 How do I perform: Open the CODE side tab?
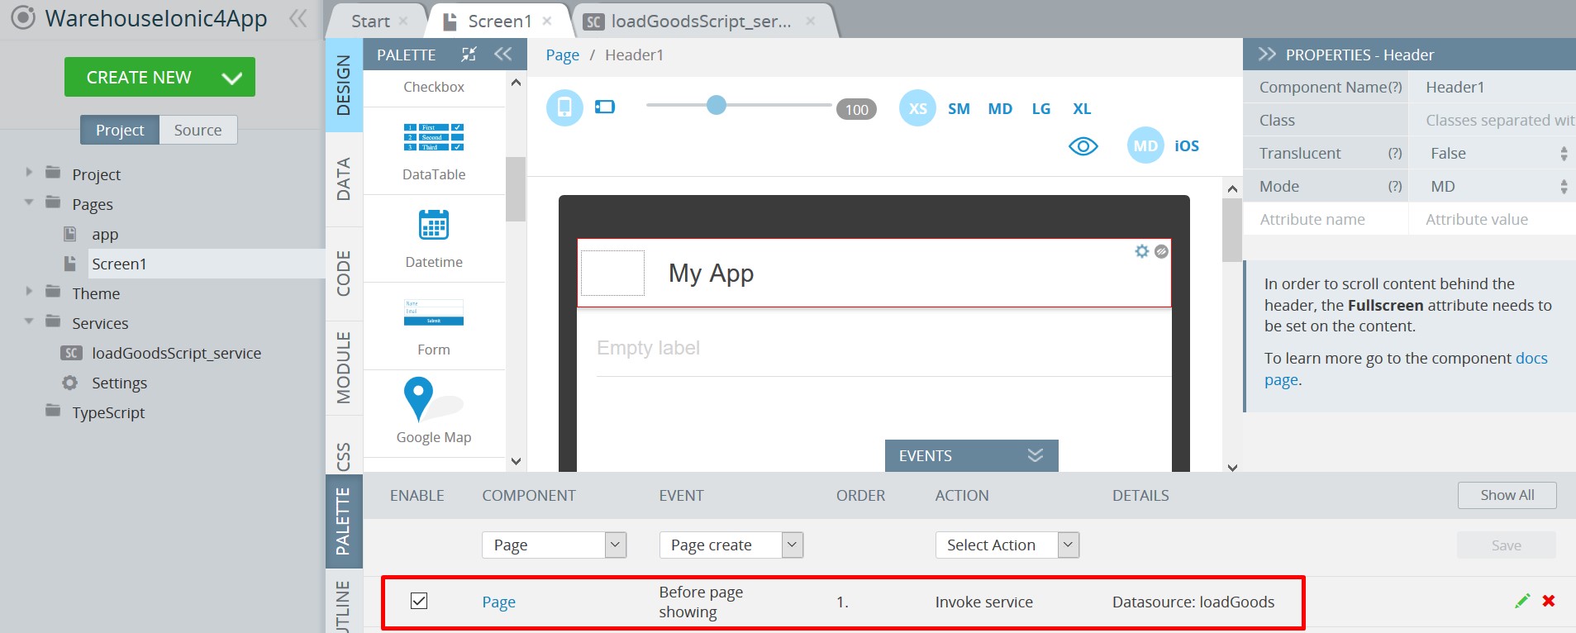pyautogui.click(x=344, y=274)
